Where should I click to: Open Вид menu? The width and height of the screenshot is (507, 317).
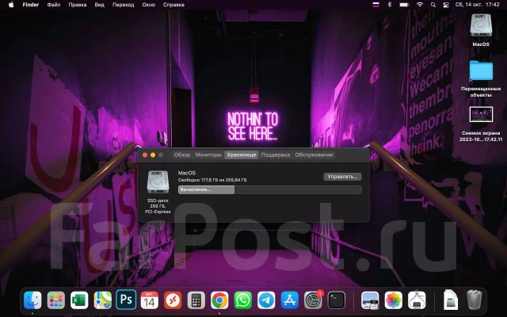tap(99, 5)
